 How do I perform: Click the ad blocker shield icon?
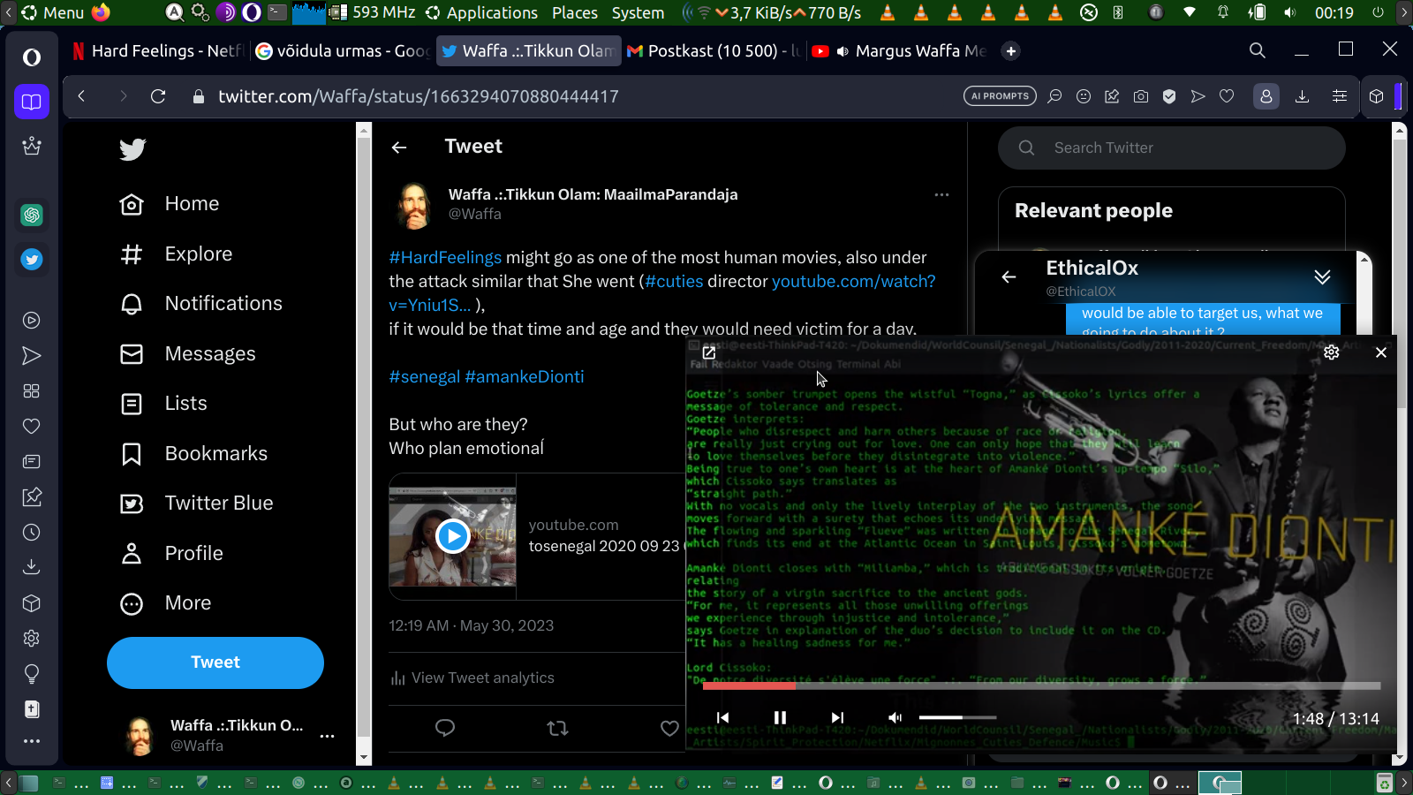pos(1169,96)
